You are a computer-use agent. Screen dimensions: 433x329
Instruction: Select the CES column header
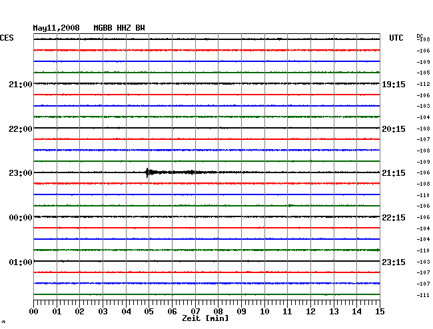tap(7, 38)
